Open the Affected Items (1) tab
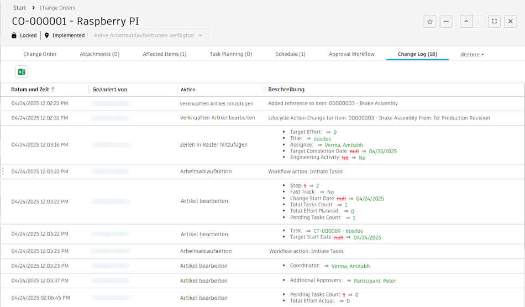This screenshot has height=307, width=525. click(164, 54)
